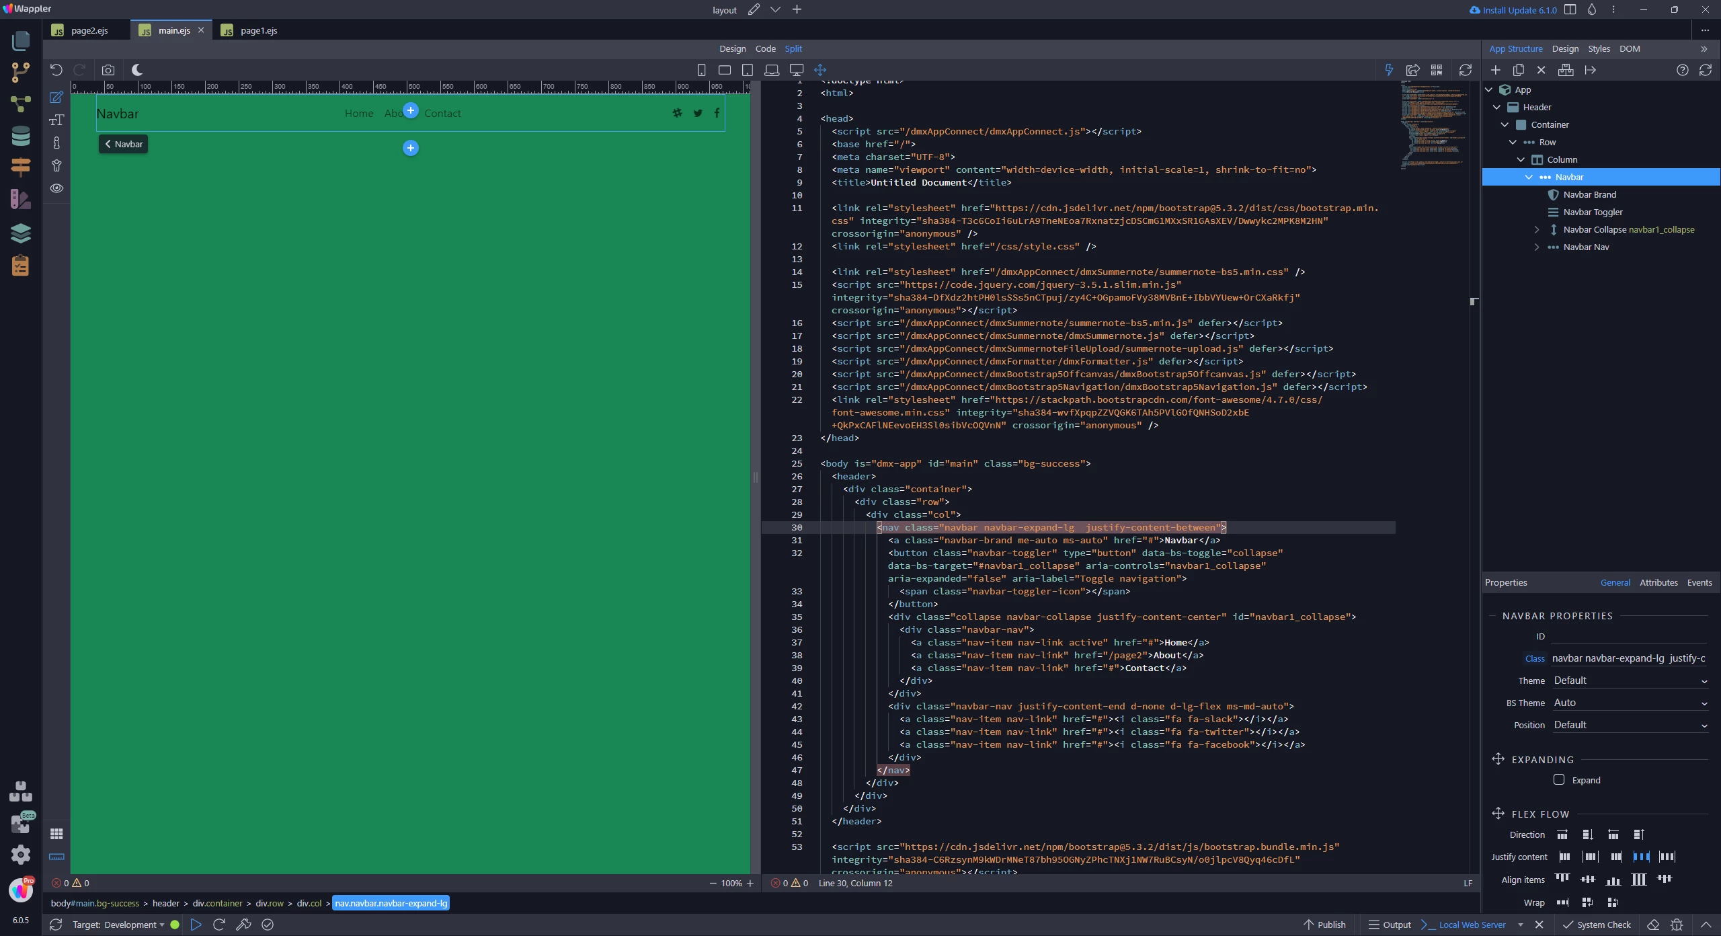Screen dimensions: 1721x936
Task: Open the Position dropdown
Action: [x=1630, y=725]
